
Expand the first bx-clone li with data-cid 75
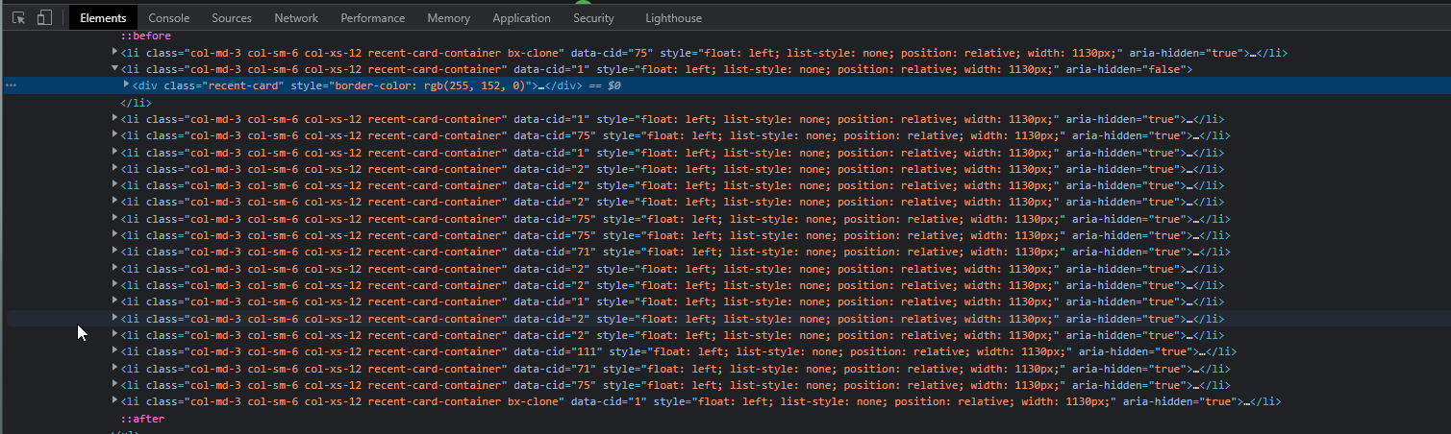pos(115,53)
